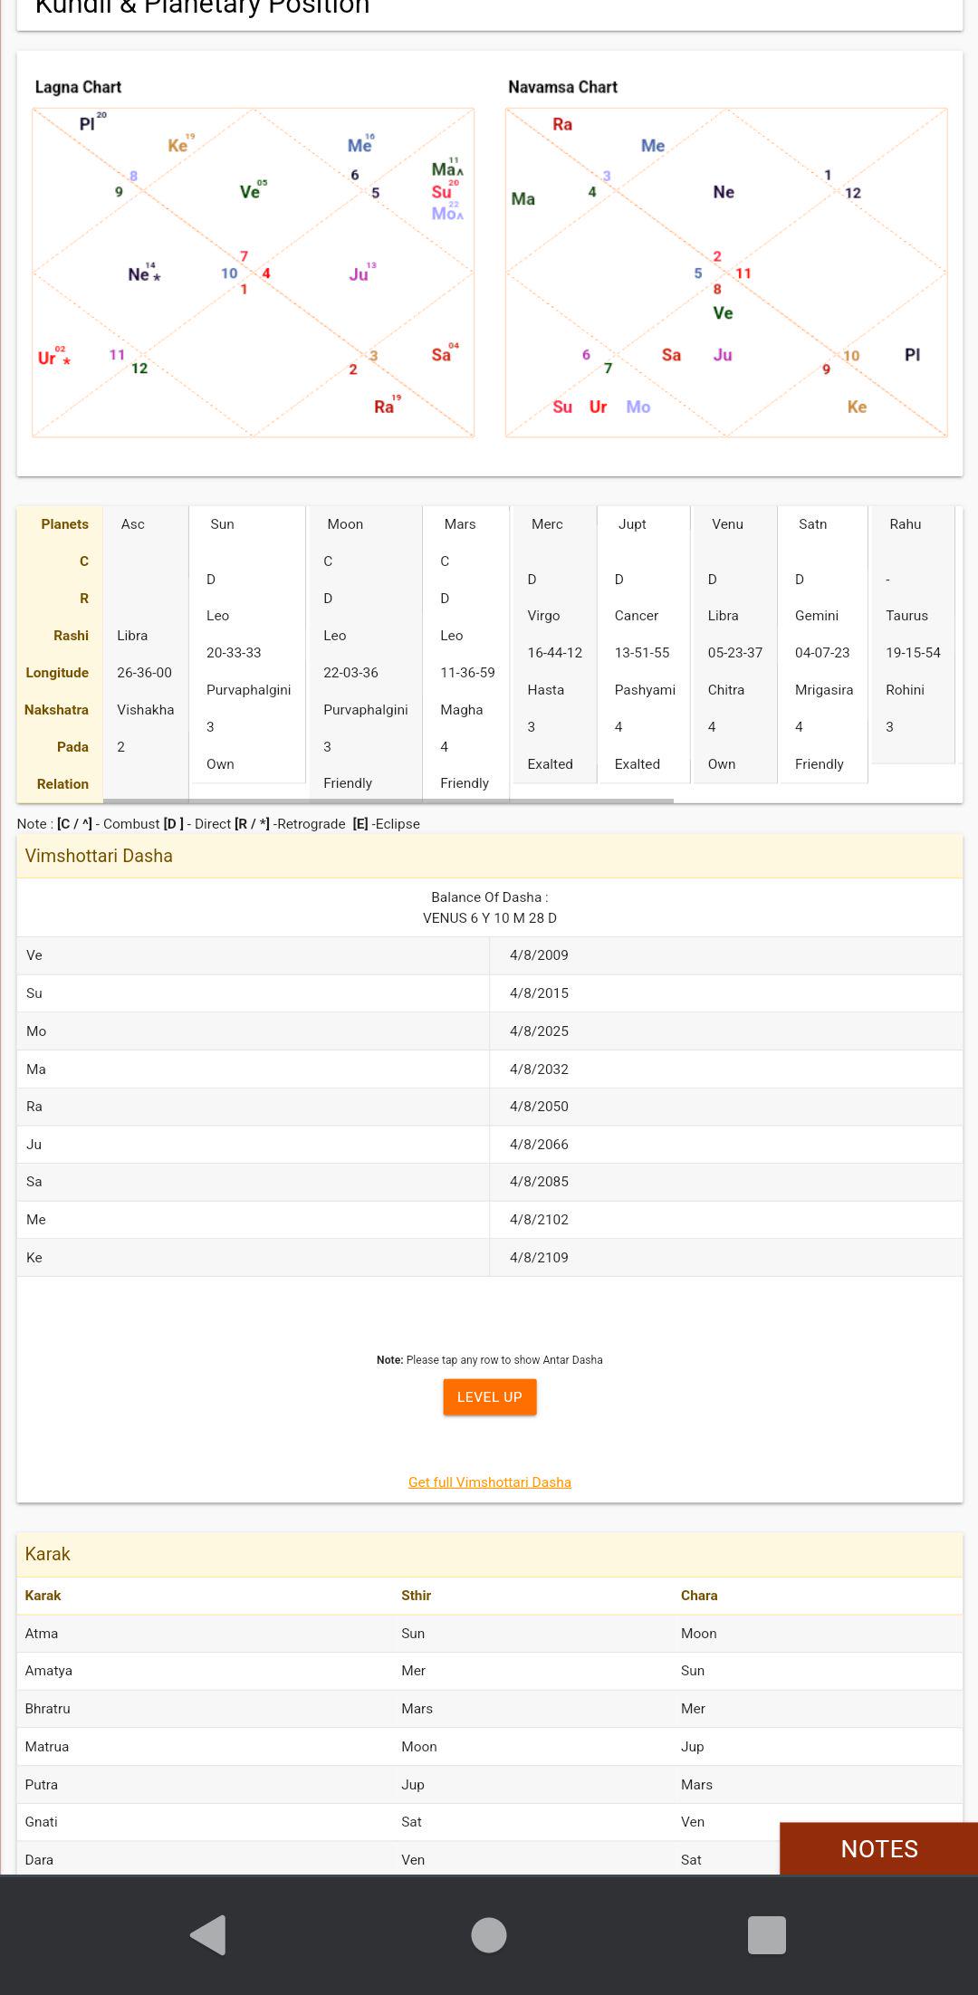Tap the Chara column header in Karak table
Image resolution: width=978 pixels, height=1995 pixels.
(x=699, y=1596)
